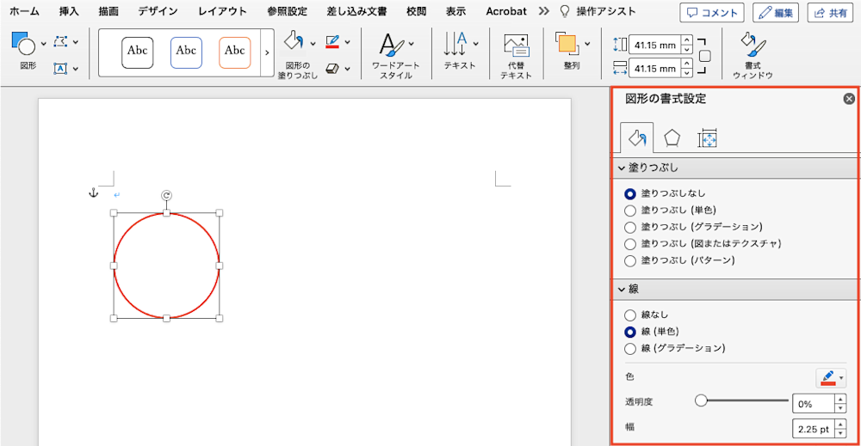The width and height of the screenshot is (861, 446).
Task: Select the 線 (グラデーション) radio button
Action: coord(630,349)
